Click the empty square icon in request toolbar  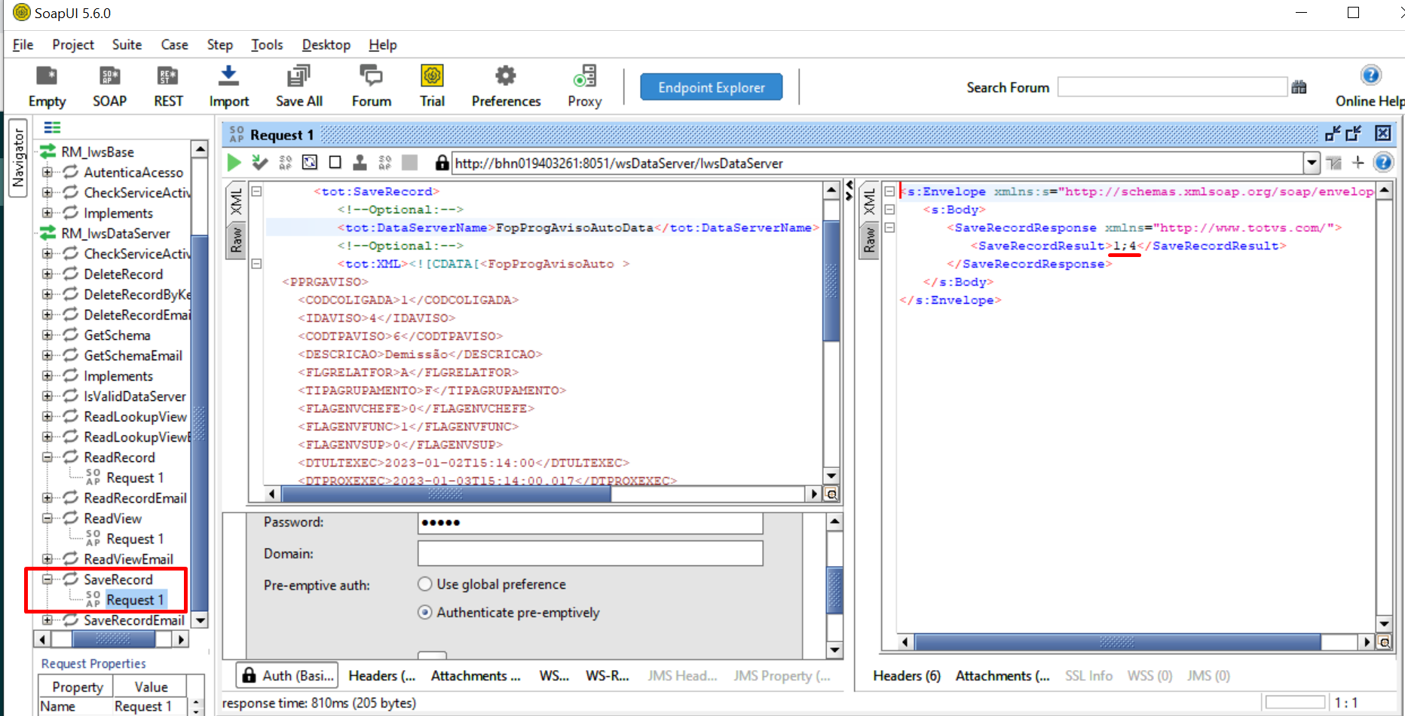coord(335,162)
